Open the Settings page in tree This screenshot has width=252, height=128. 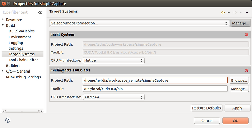click(x=16, y=48)
